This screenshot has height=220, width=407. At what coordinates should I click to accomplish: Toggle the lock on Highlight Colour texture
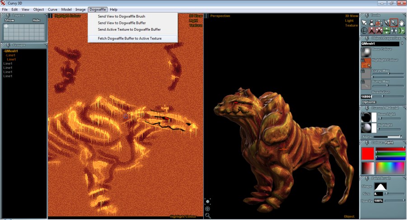(x=363, y=60)
